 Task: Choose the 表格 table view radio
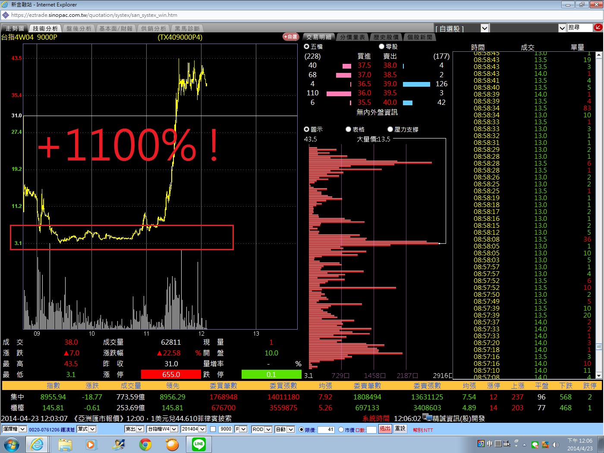348,129
